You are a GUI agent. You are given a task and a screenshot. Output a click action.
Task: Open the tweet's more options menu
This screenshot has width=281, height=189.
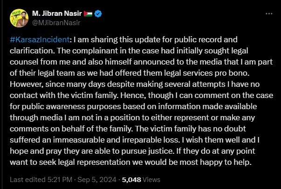click(268, 14)
